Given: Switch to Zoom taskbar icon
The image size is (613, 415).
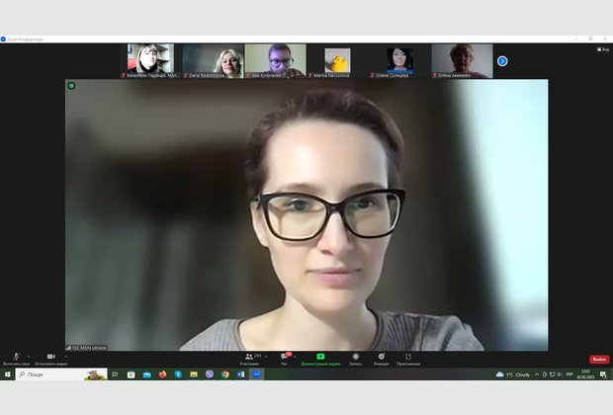Looking at the screenshot, I should 256,374.
